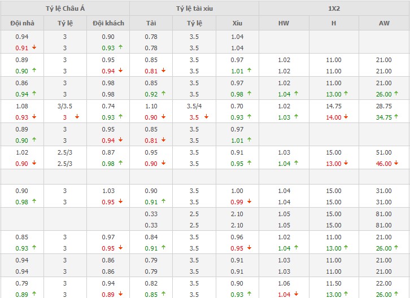Click the red down arrow beside 0.91 in Đội nhà

pos(34,47)
